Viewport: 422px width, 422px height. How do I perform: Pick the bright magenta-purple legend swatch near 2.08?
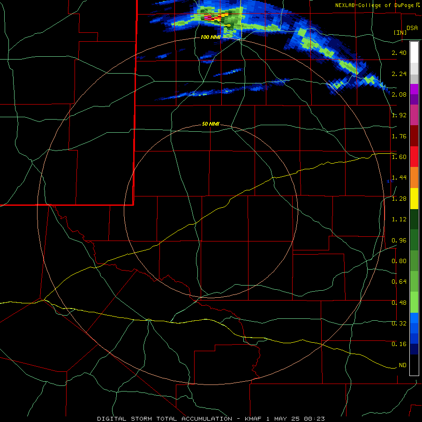(414, 89)
